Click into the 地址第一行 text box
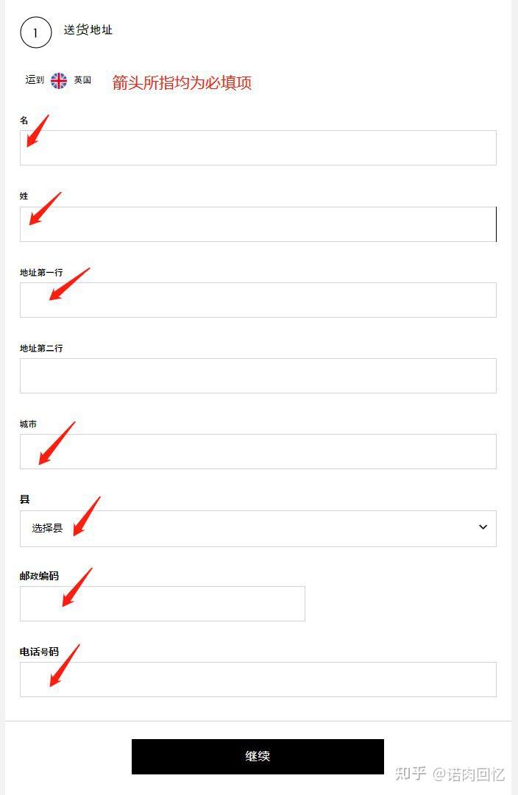Image resolution: width=518 pixels, height=795 pixels. [x=258, y=300]
